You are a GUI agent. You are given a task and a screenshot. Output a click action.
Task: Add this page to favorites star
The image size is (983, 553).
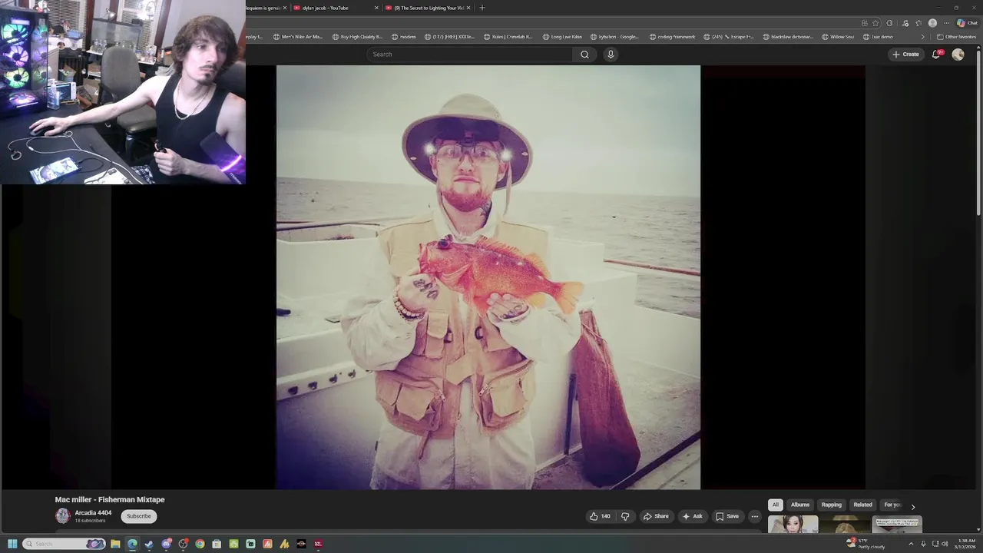(x=875, y=23)
